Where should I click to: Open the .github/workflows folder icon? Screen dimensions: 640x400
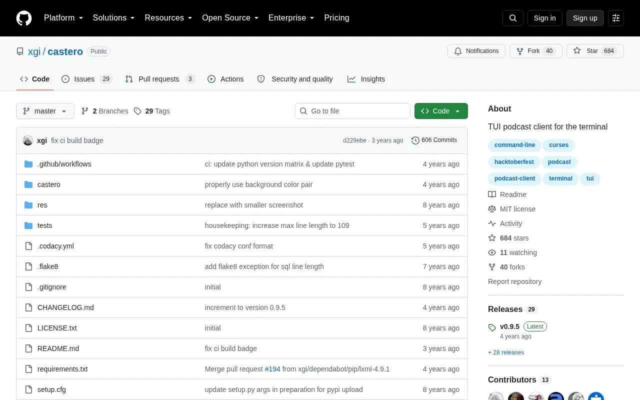(28, 164)
